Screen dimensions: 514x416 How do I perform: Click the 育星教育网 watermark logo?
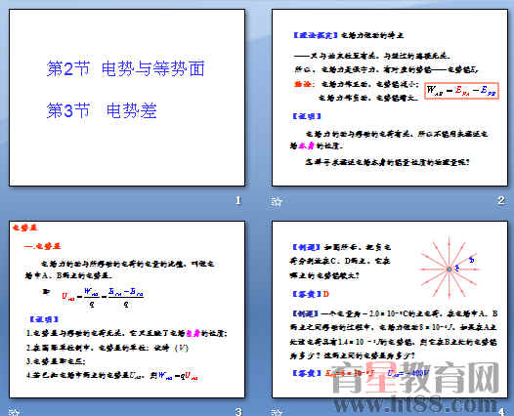[415, 377]
